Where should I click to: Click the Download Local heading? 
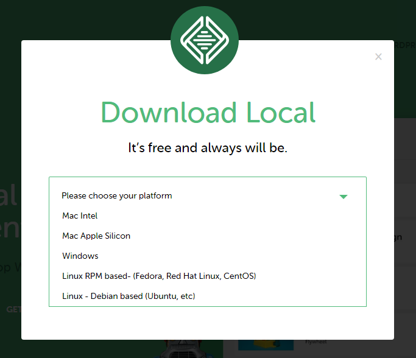(x=208, y=113)
